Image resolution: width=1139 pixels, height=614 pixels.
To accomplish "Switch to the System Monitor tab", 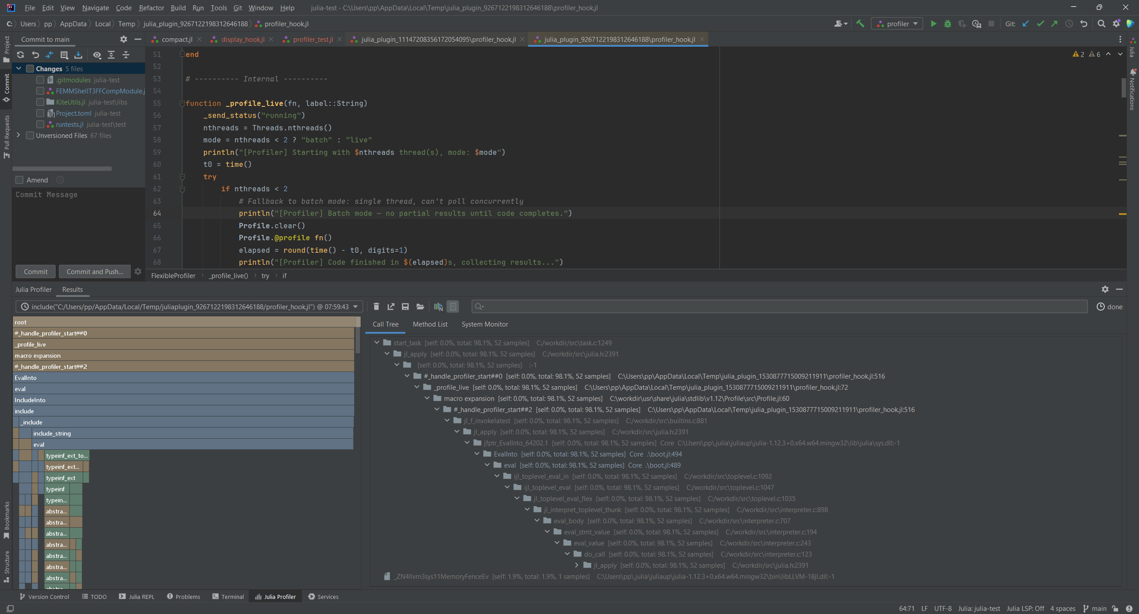I will (485, 324).
